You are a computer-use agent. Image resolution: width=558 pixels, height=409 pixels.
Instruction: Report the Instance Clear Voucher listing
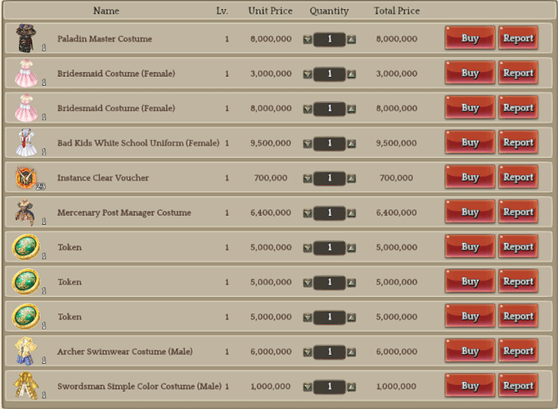(518, 178)
